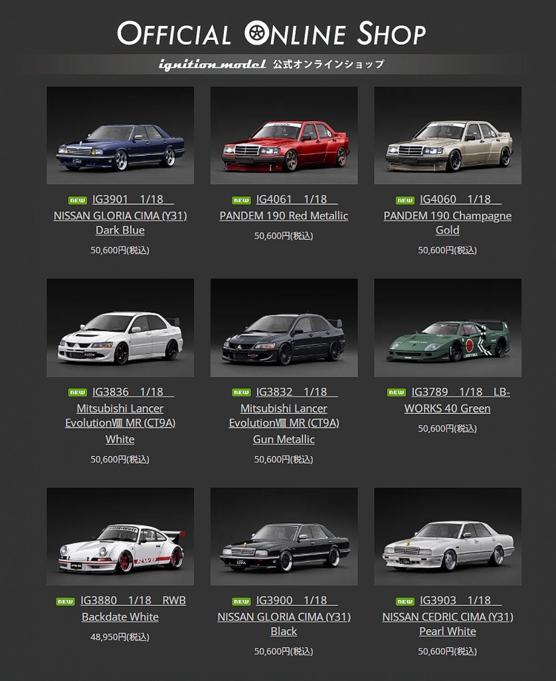View the white Lancer Evolution VIII image

[120, 327]
